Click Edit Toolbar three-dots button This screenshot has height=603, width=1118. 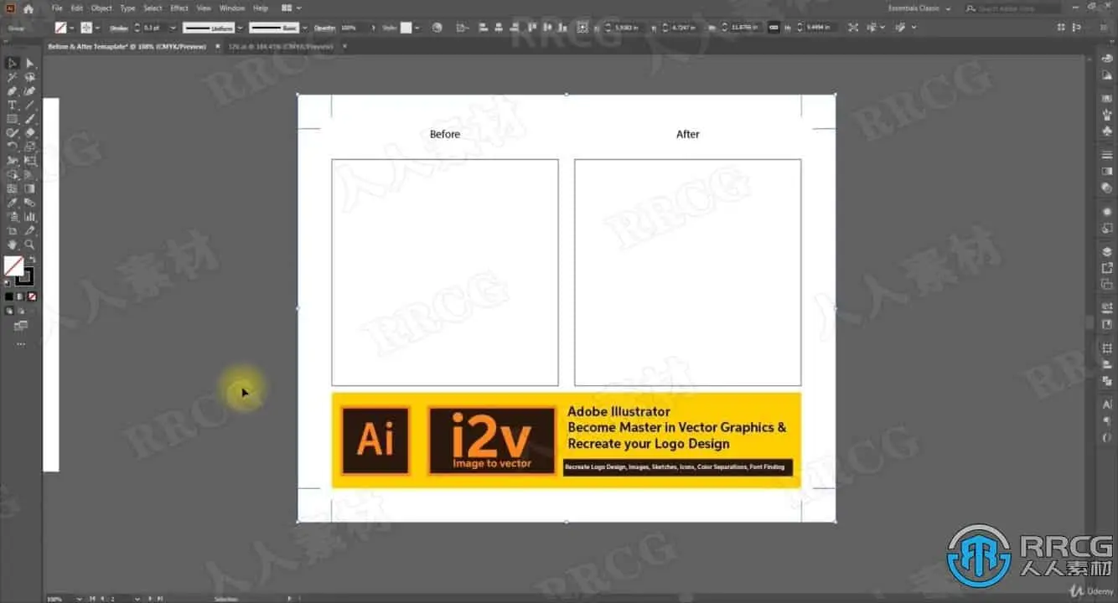pyautogui.click(x=21, y=343)
